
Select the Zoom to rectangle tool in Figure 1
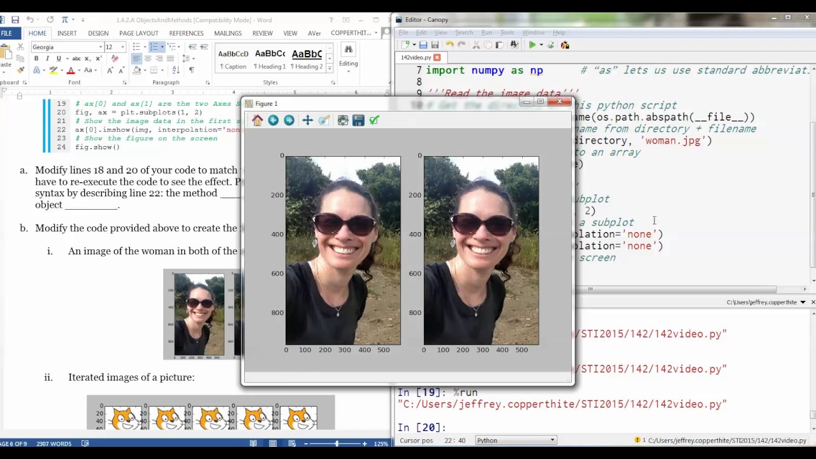tap(324, 120)
